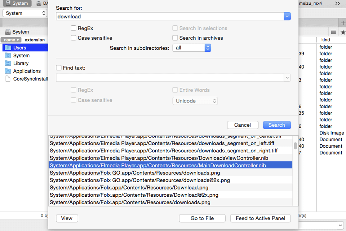Check the Find text option
This screenshot has width=346, height=231.
click(59, 67)
